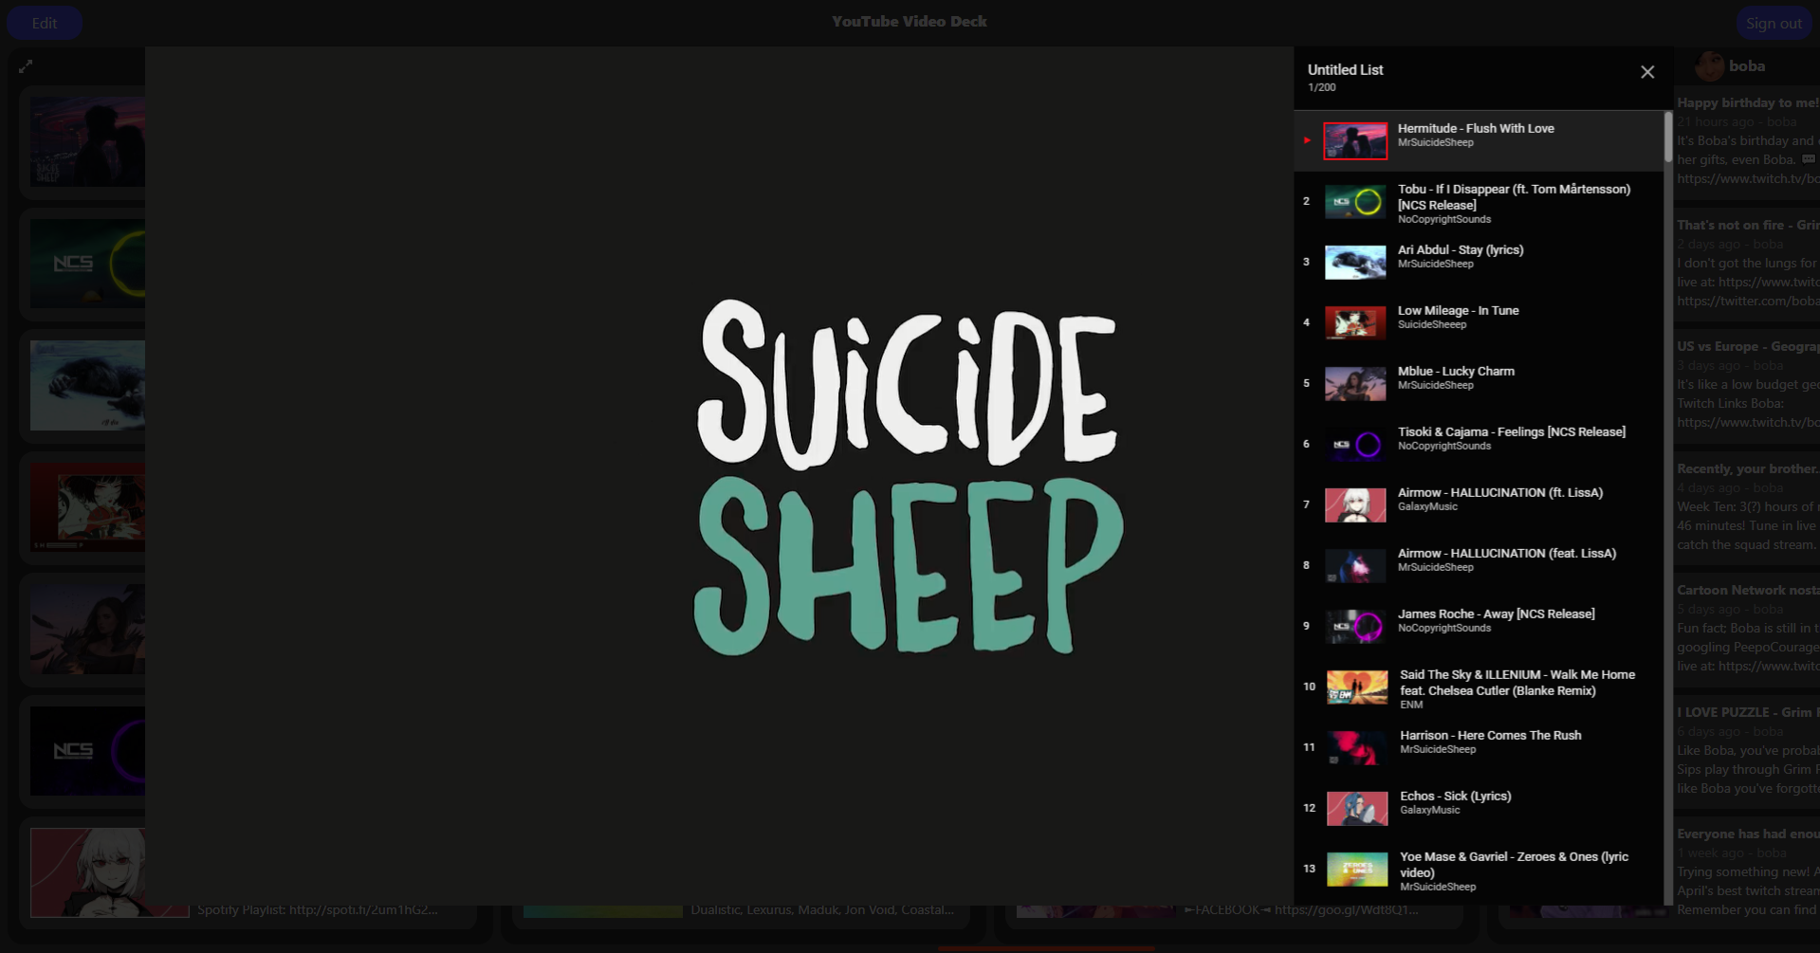
Task: Open That's not on fire video entry
Action: [x=1747, y=264]
